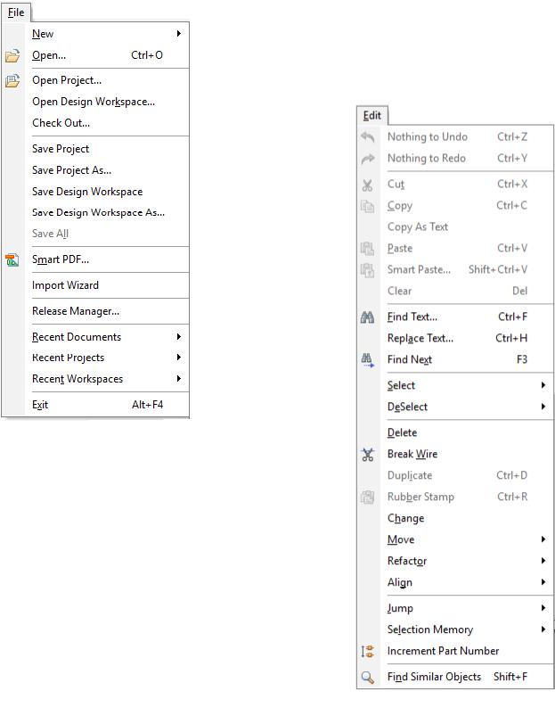Choose Exit from File menu
The height and width of the screenshot is (724, 555).
[x=40, y=405]
